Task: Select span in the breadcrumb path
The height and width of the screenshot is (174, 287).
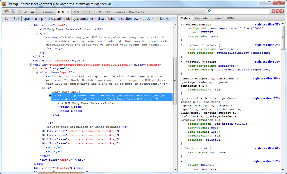Action: click(27, 19)
